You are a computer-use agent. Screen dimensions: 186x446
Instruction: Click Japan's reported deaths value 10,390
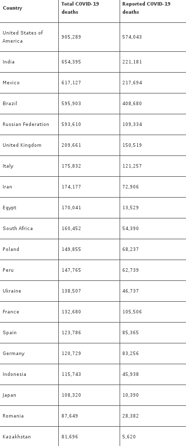tap(131, 395)
